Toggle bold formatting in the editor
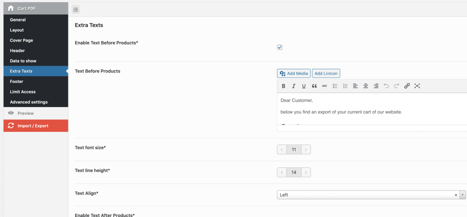467x217 pixels. click(x=283, y=86)
